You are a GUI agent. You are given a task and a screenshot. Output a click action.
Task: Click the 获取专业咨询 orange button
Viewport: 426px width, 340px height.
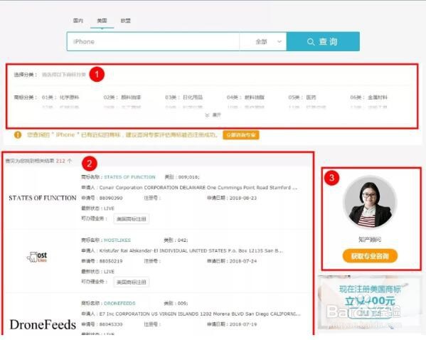(x=370, y=256)
